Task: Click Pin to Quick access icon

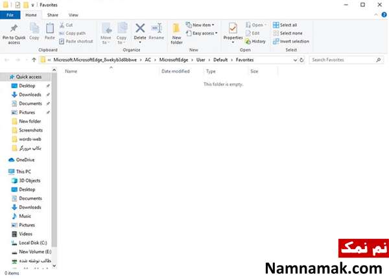Action: pyautogui.click(x=14, y=29)
